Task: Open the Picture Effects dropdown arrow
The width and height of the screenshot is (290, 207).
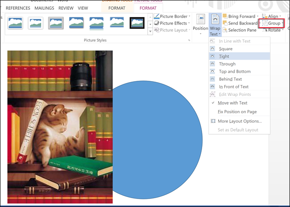Action: 189,23
